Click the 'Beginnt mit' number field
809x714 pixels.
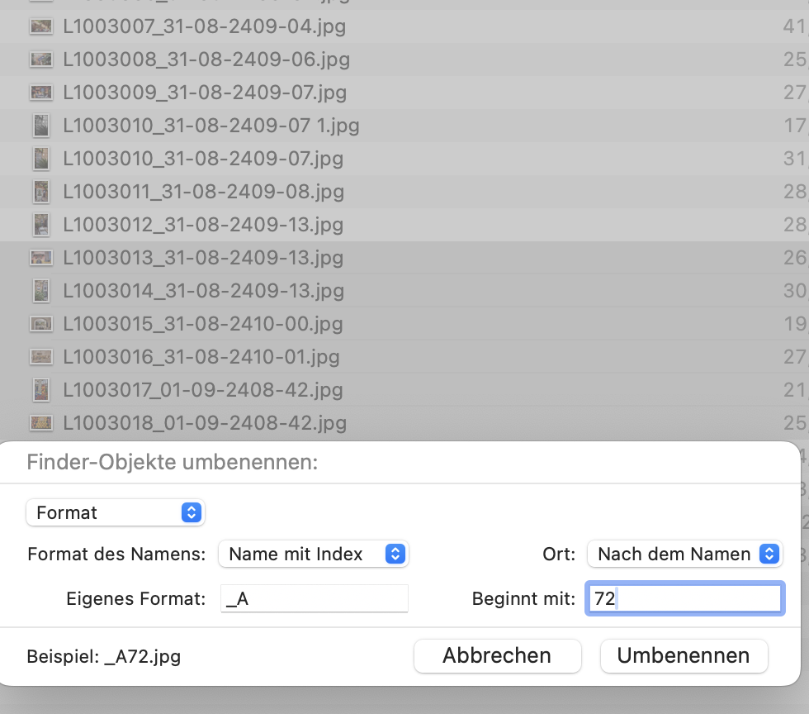click(x=684, y=599)
